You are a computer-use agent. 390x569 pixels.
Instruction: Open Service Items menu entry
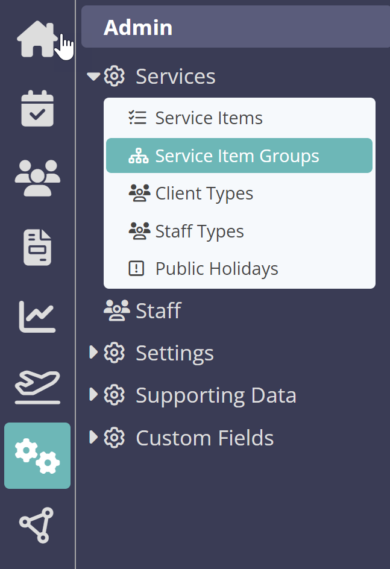(x=239, y=118)
